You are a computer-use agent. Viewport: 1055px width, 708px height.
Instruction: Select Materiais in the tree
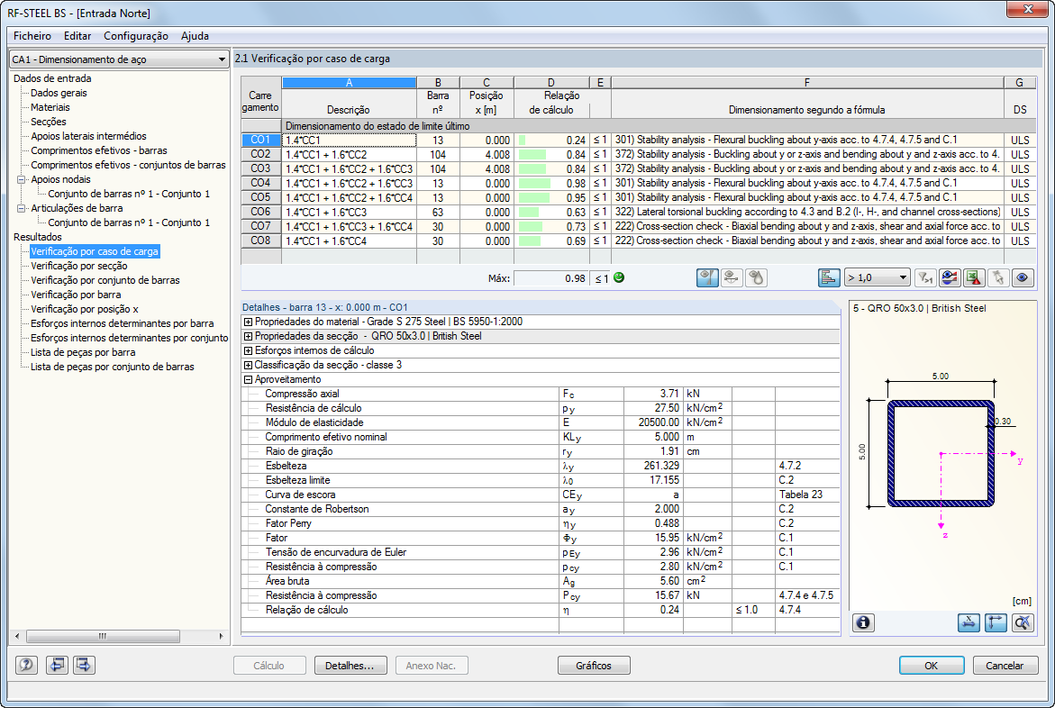click(x=50, y=107)
